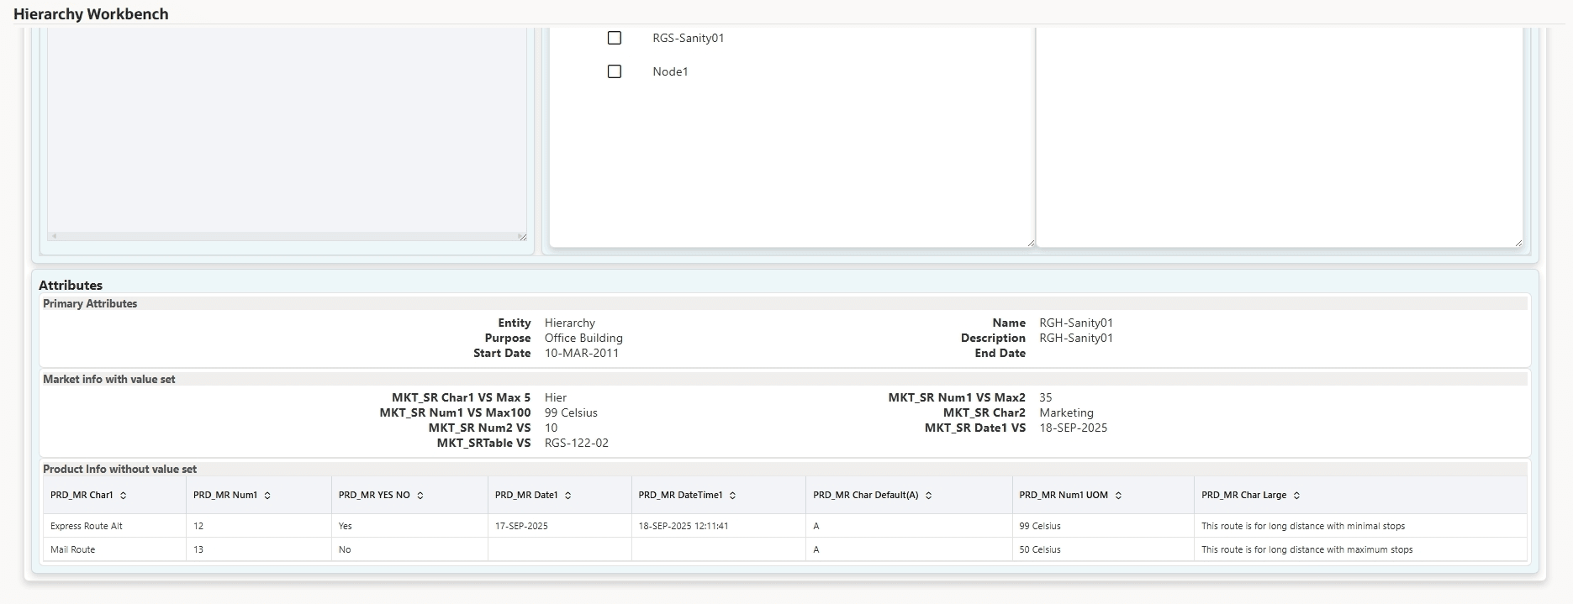Image resolution: width=1573 pixels, height=604 pixels.
Task: Click the Express Route Alt cell
Action: coord(114,526)
